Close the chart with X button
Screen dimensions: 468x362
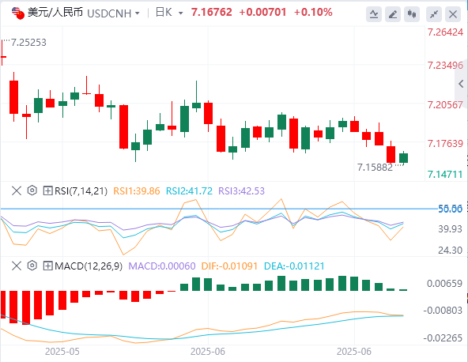pos(453,14)
